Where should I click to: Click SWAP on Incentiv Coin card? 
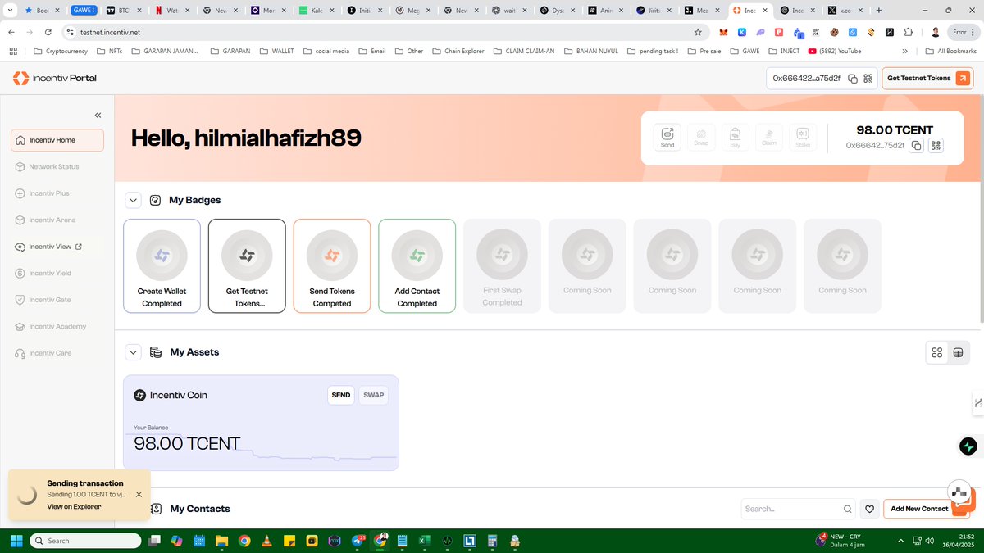click(373, 395)
